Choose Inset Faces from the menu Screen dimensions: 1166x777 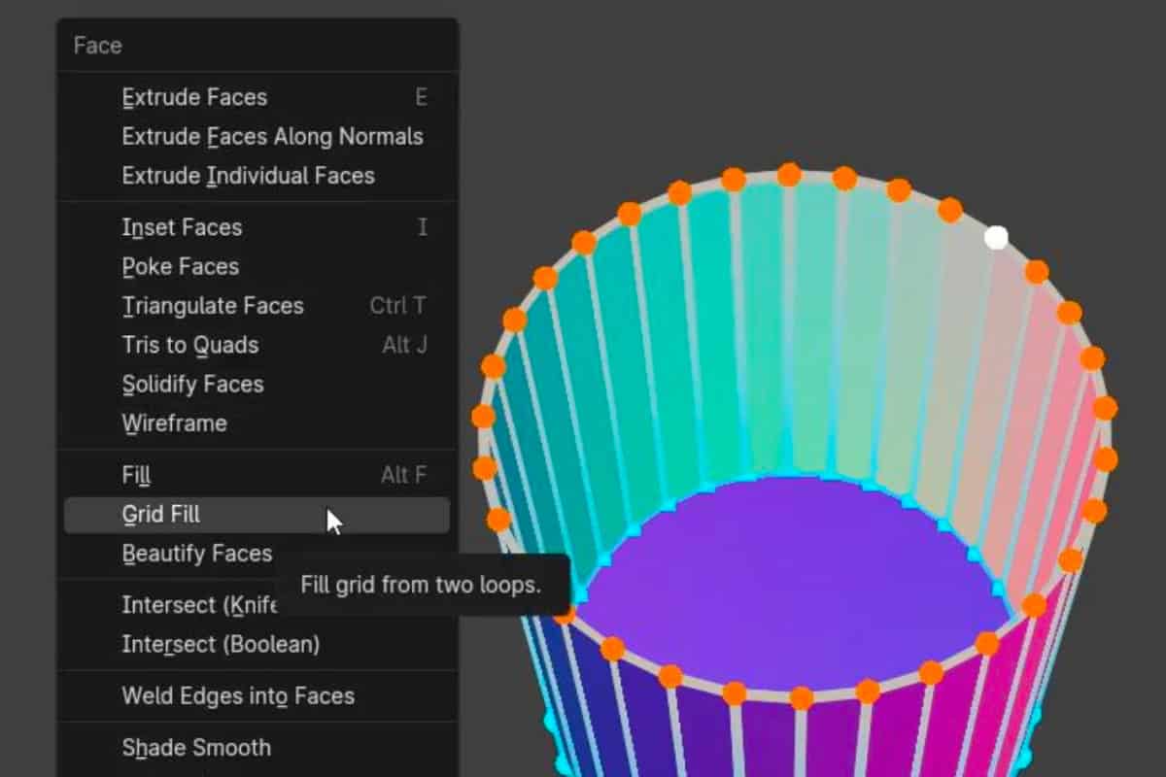tap(181, 226)
